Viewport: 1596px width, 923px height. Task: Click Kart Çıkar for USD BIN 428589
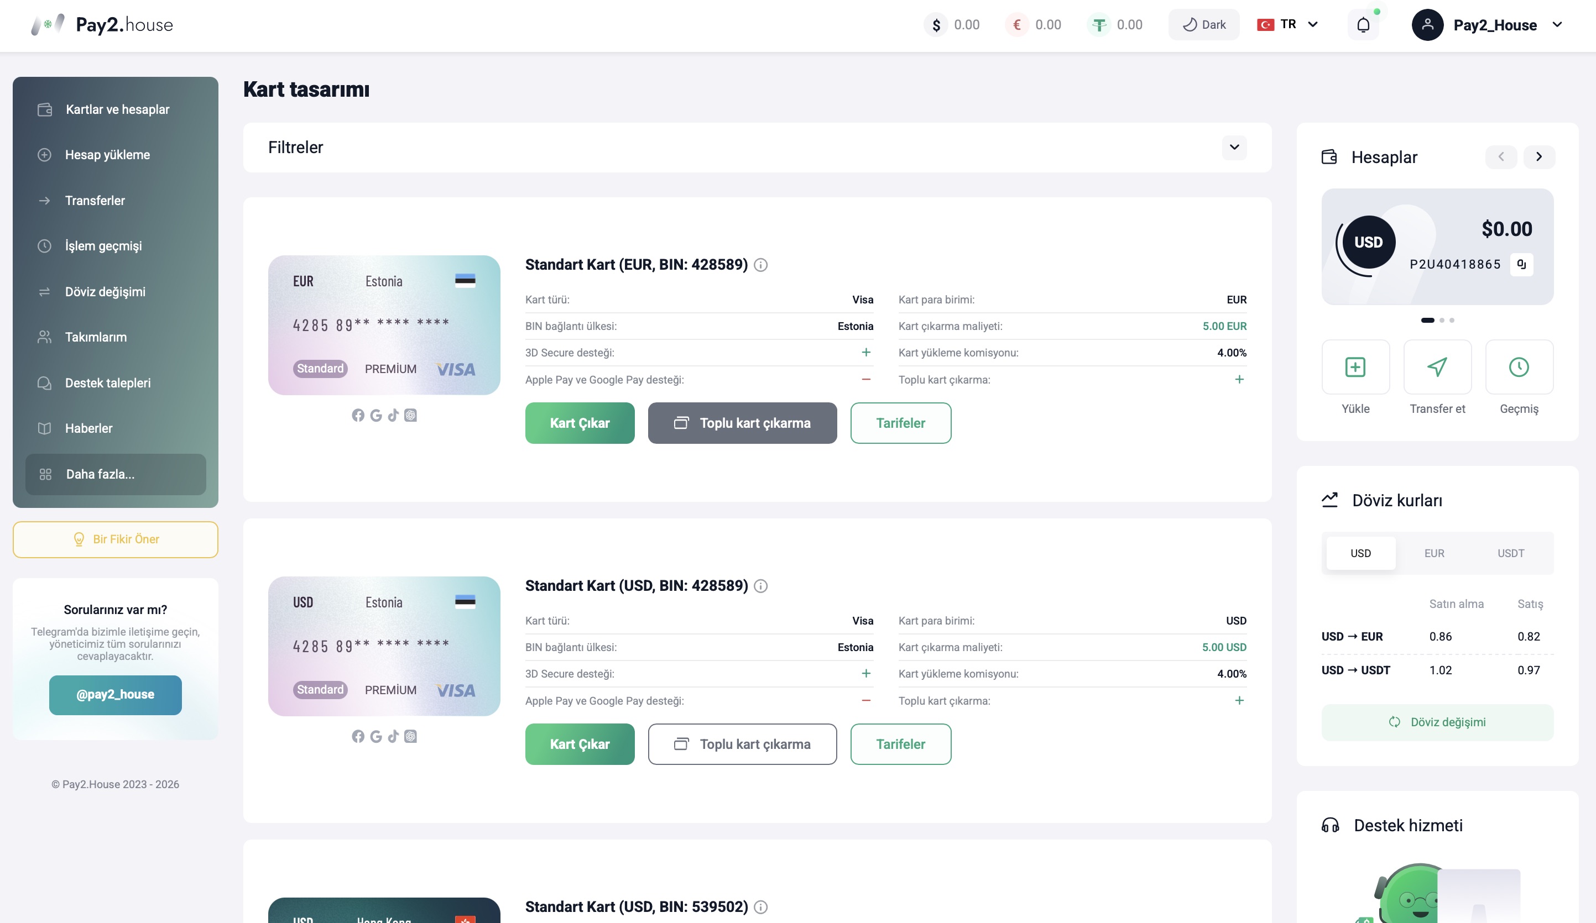tap(580, 744)
